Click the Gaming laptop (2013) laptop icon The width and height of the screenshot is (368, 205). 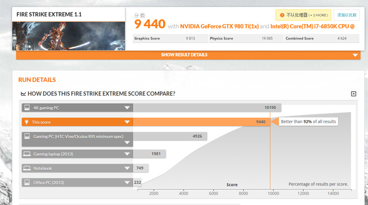tap(27, 154)
